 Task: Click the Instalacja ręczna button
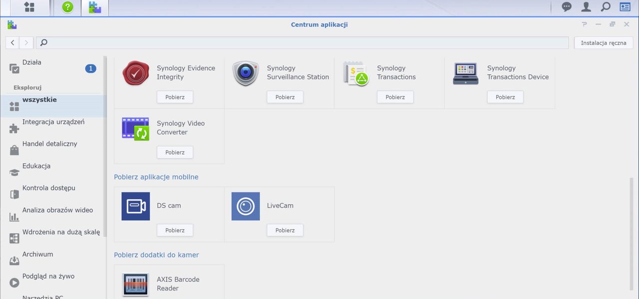click(x=604, y=43)
